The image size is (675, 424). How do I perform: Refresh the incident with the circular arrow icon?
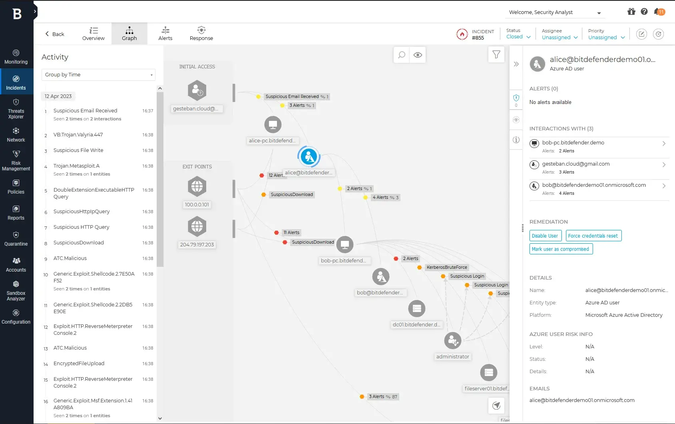point(658,34)
